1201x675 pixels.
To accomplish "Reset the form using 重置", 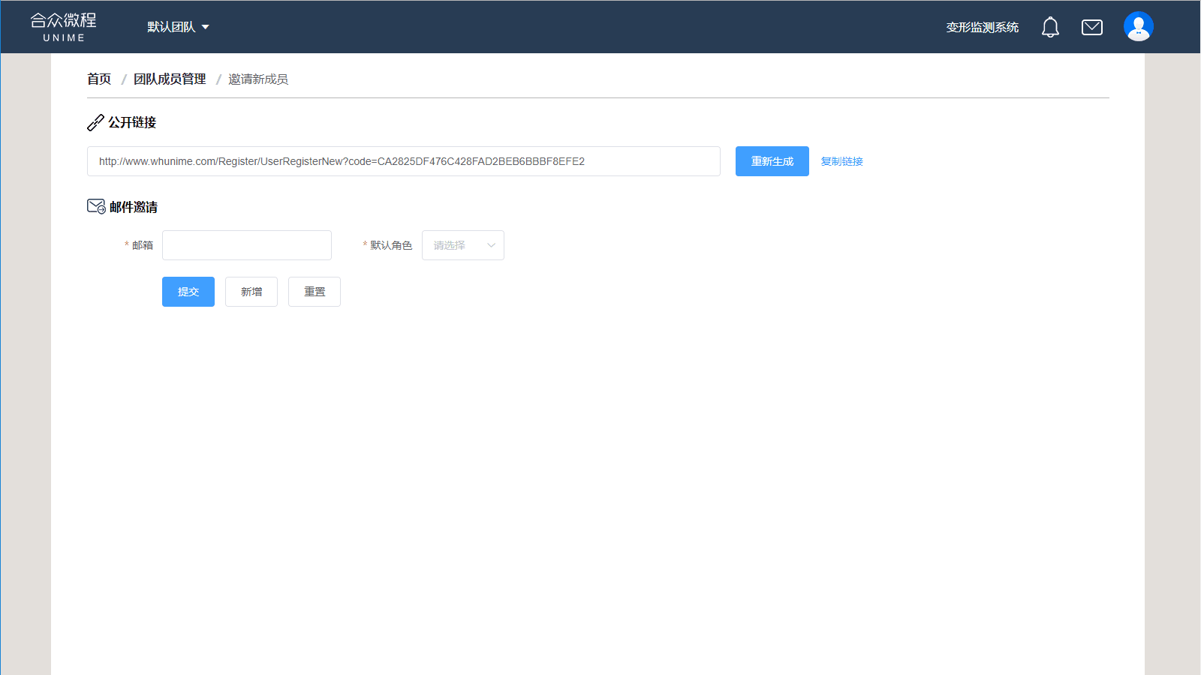I will [315, 292].
